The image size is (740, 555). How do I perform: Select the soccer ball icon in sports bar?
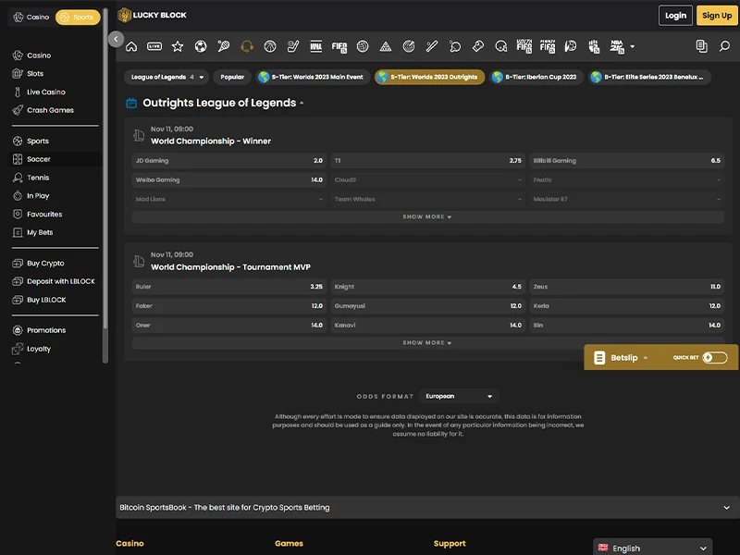click(201, 46)
